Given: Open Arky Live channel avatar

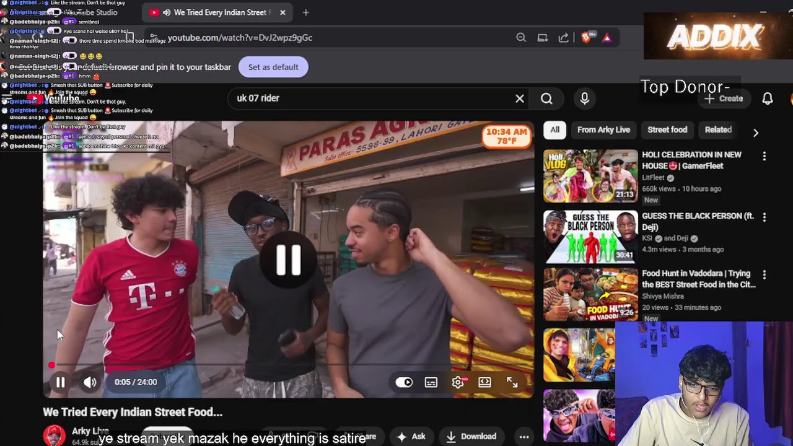Looking at the screenshot, I should tap(54, 435).
